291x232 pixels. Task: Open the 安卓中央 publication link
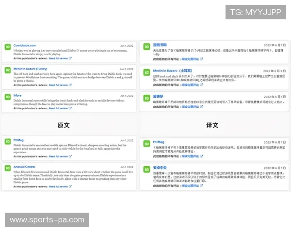[160, 168]
